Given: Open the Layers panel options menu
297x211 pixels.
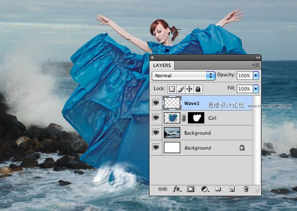Looking at the screenshot, I should tap(256, 66).
